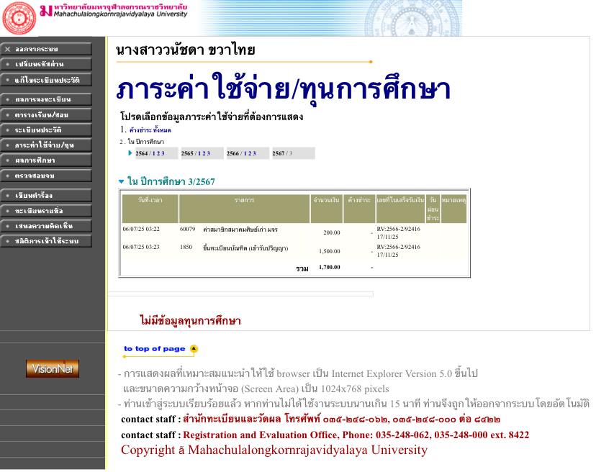Click the ออกจากระบบ logout button
Viewport: 596px width, 472px height.
coord(46,49)
